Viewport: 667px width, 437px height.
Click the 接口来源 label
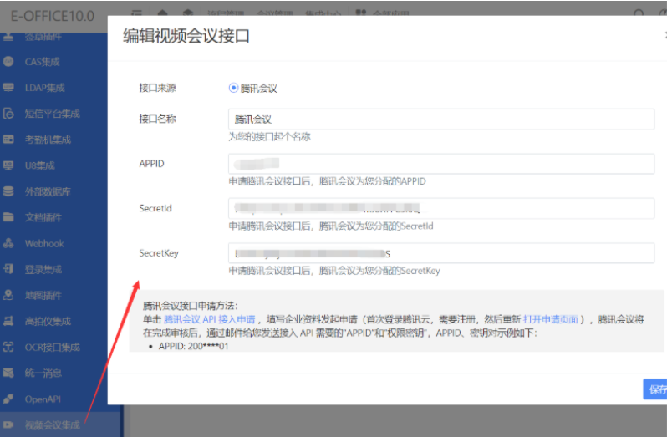coord(157,88)
